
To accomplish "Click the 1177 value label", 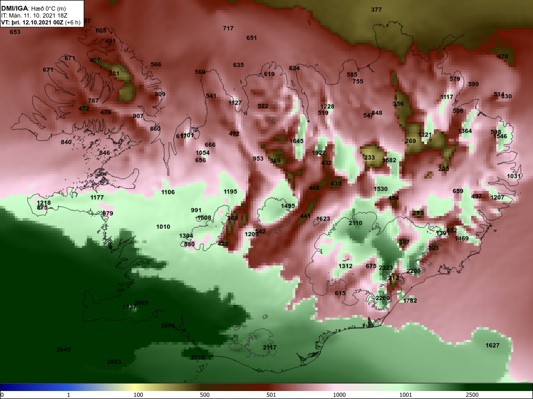I will pos(97,197).
